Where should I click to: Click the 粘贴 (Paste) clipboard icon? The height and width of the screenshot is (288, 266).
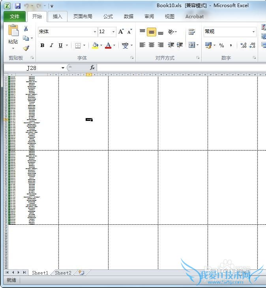(x=13, y=30)
